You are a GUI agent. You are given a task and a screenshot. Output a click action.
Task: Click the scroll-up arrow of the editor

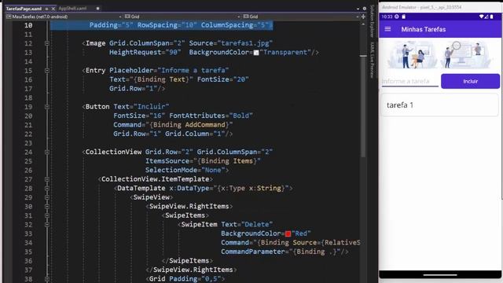coord(363,24)
